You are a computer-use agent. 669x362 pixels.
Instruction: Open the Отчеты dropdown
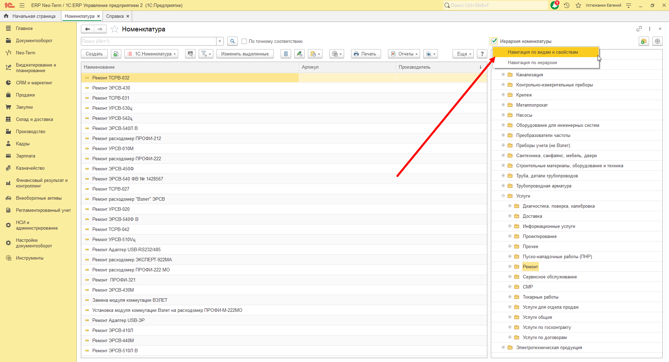point(404,54)
